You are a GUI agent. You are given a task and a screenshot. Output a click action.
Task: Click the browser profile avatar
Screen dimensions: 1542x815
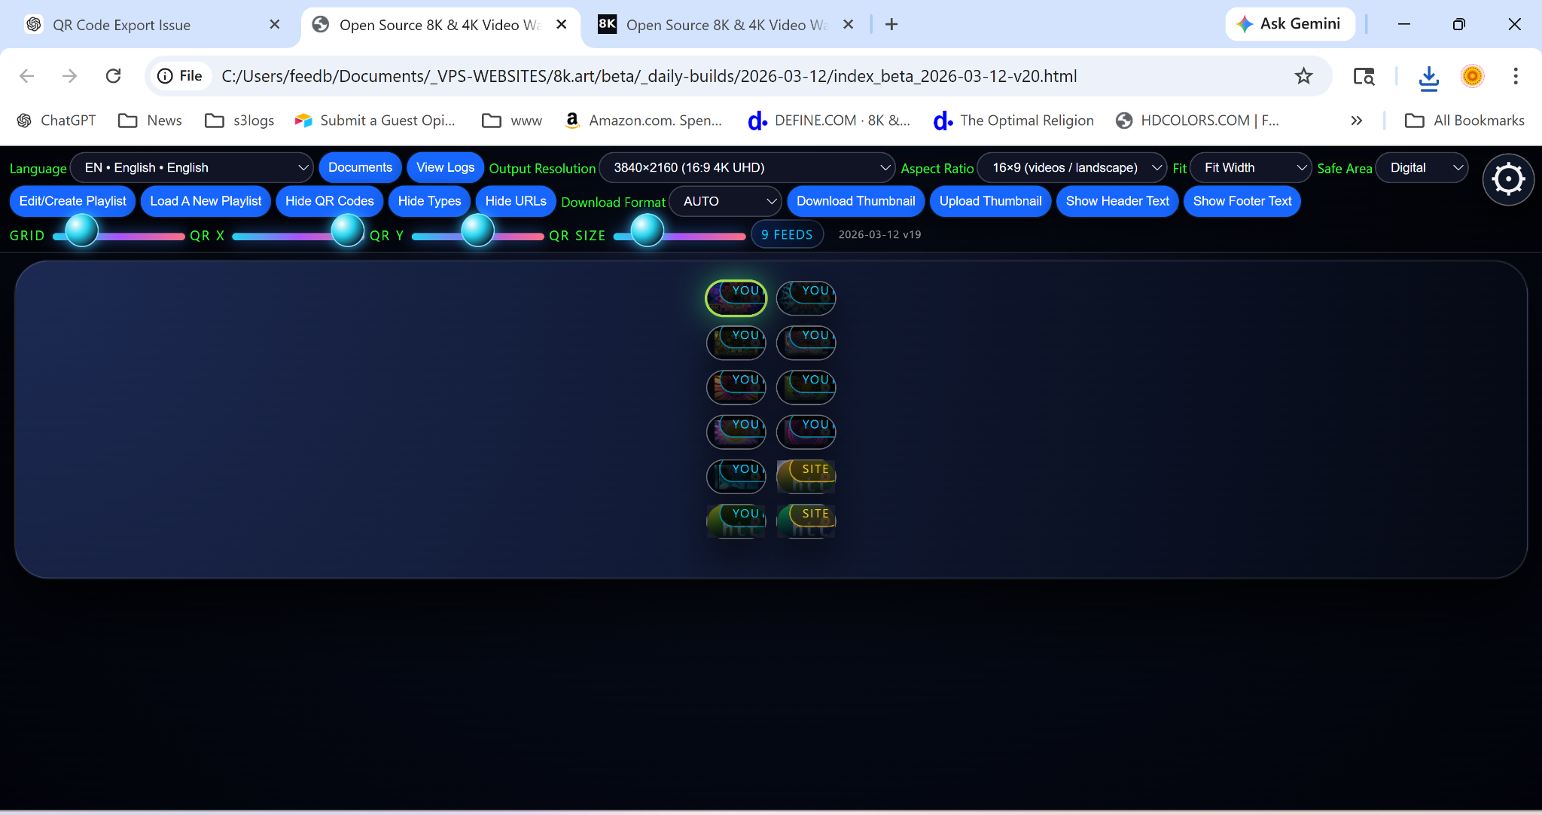[x=1472, y=76]
